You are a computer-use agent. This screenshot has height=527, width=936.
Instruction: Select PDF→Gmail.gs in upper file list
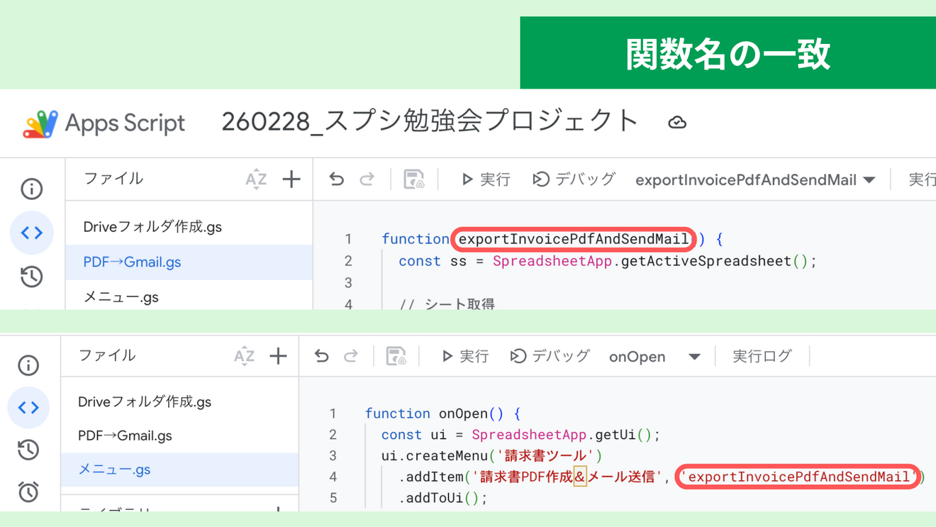tap(189, 262)
